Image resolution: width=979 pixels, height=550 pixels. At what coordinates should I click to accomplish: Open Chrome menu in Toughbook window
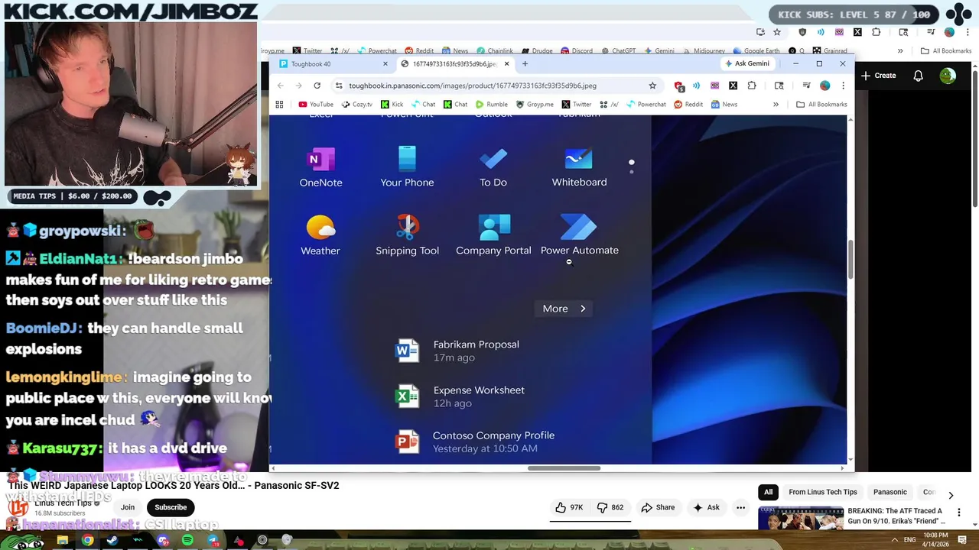843,86
